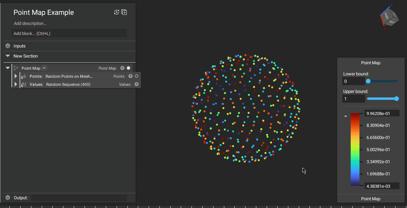Click the Upper bound label
This screenshot has width=407, height=208.
coord(356,91)
